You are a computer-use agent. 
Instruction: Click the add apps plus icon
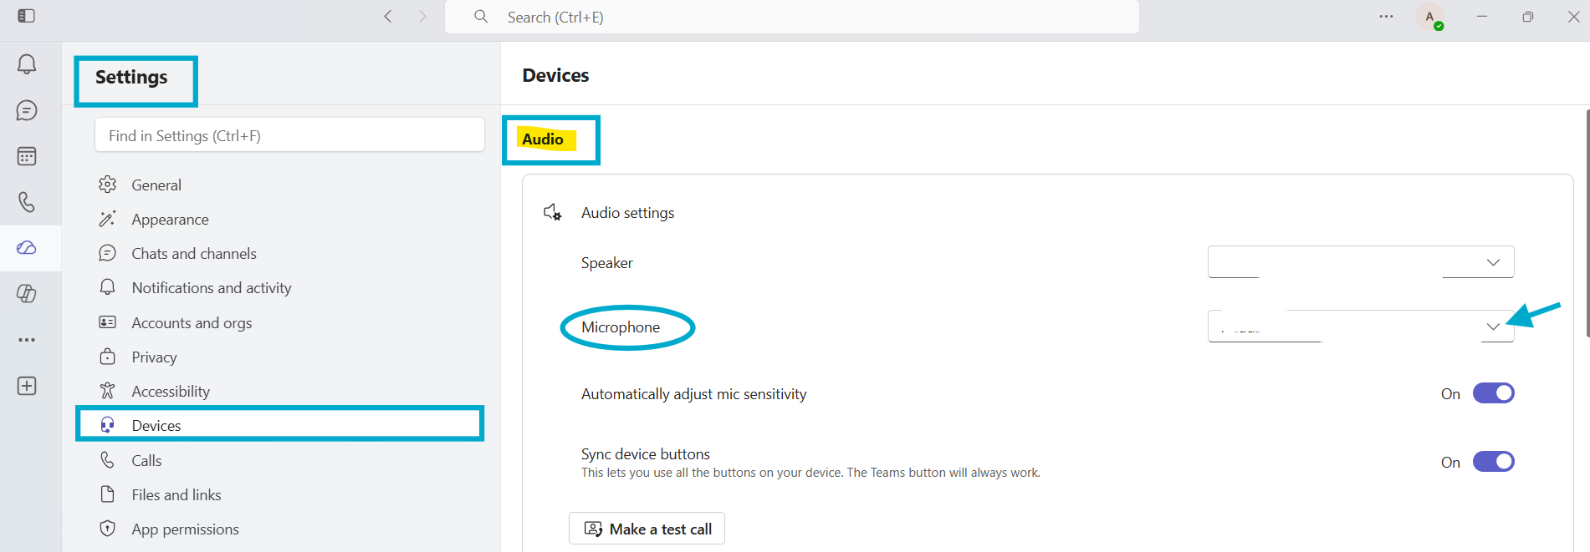[x=27, y=386]
